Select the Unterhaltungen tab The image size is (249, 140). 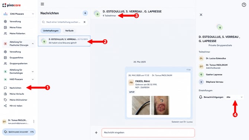coord(51,30)
